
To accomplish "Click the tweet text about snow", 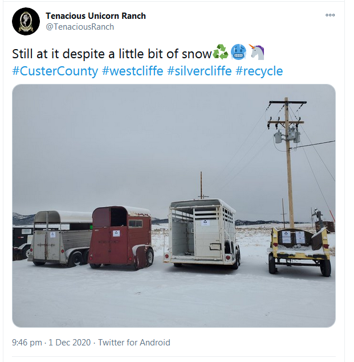I will click(112, 54).
